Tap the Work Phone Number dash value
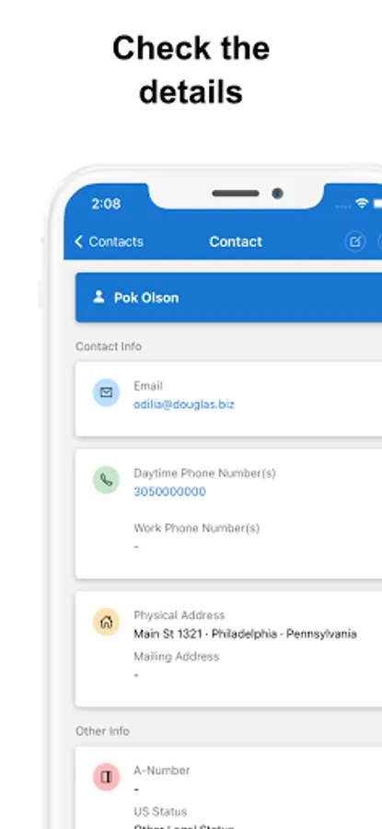 [x=136, y=546]
